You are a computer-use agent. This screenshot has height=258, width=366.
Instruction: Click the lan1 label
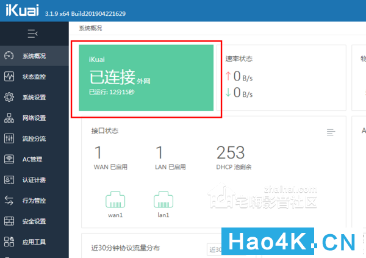163,215
